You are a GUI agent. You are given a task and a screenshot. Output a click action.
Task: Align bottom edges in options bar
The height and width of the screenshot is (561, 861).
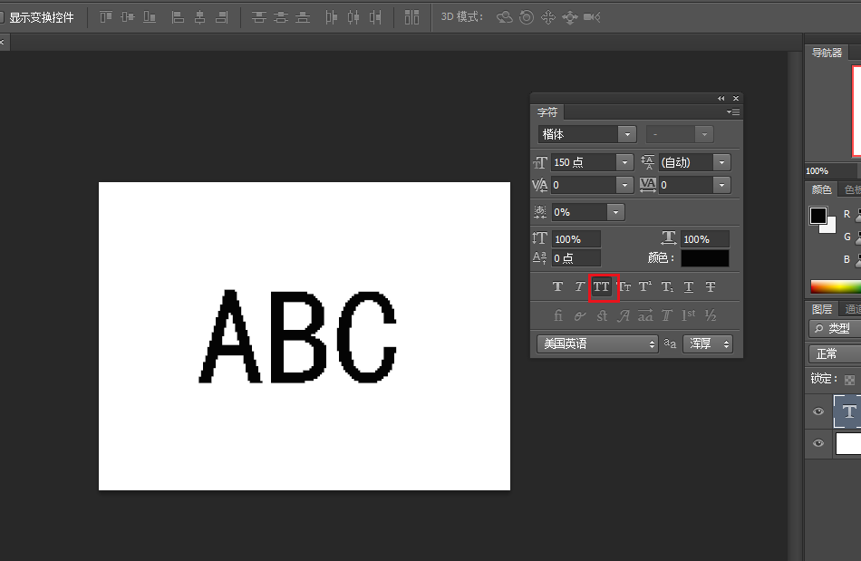[150, 17]
